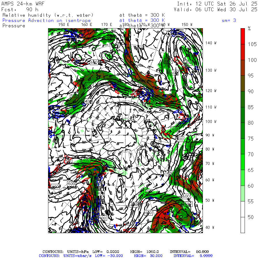Viewport: 259px width, 259px height.
Task: Pick the pale green color bar segment between 55 and 60
Action: tap(243, 194)
